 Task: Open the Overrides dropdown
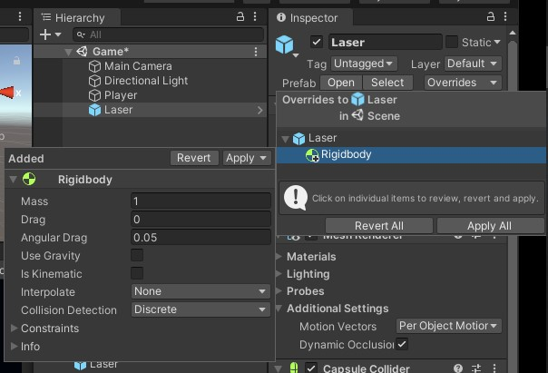(463, 83)
